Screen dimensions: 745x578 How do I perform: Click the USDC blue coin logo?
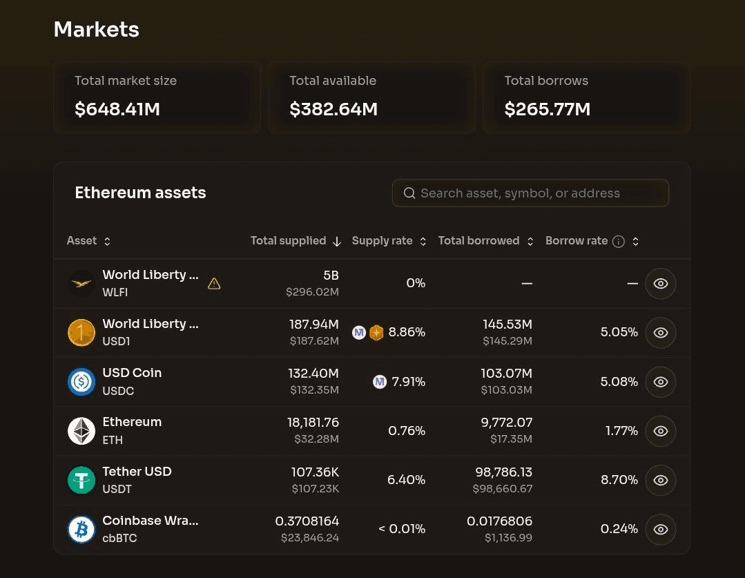coord(81,382)
